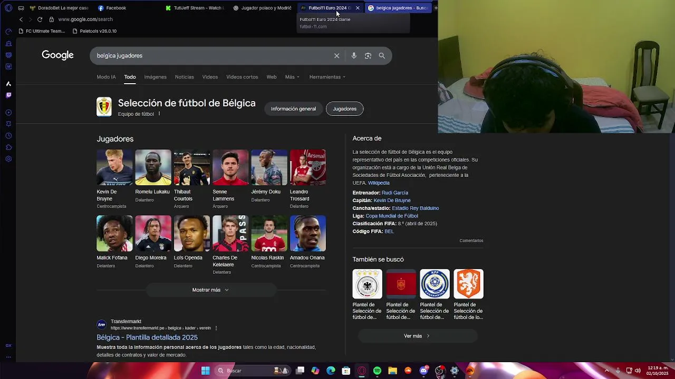Select Thibaut Courtois player thumbnail
This screenshot has width=675, height=379.
192,167
